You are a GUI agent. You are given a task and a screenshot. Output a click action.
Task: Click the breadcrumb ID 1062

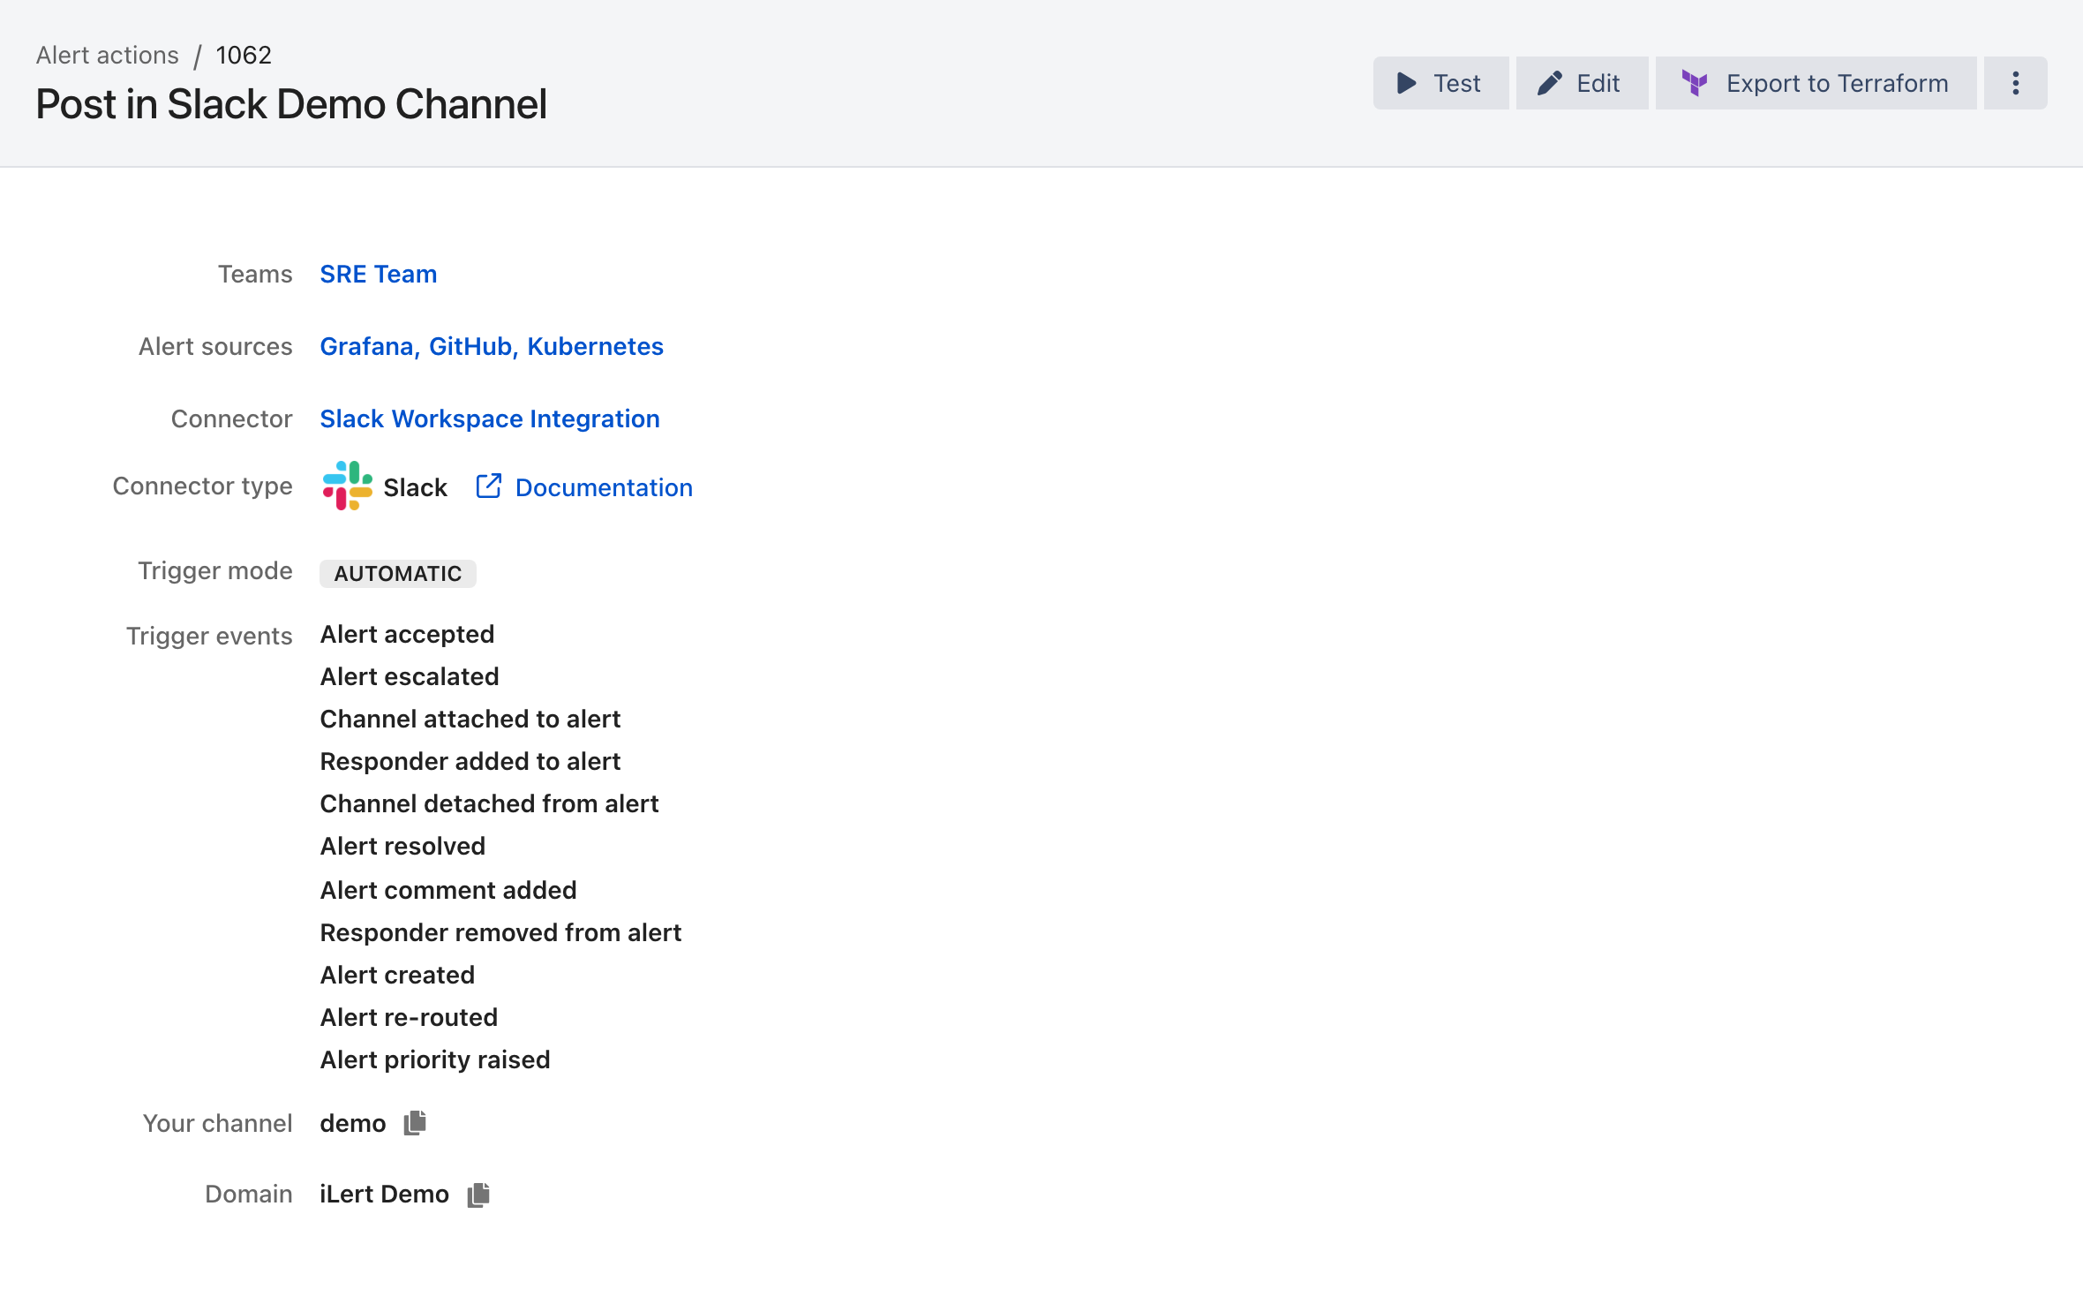click(x=244, y=55)
